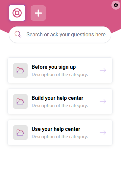
Task: Select the description text under Before you sign up
Action: coord(60,74)
